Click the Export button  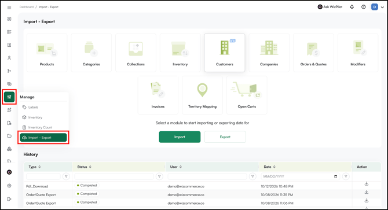click(225, 137)
